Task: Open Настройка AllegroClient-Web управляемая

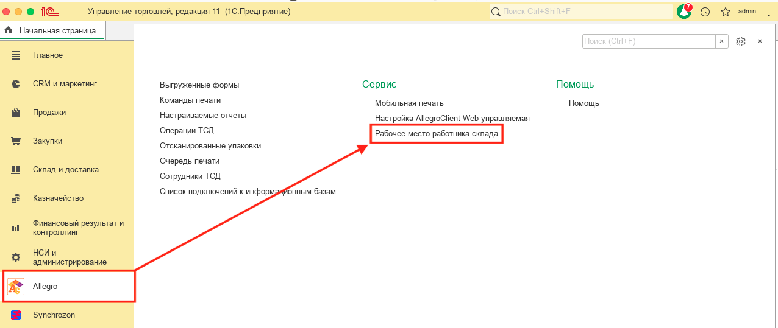Action: [452, 118]
